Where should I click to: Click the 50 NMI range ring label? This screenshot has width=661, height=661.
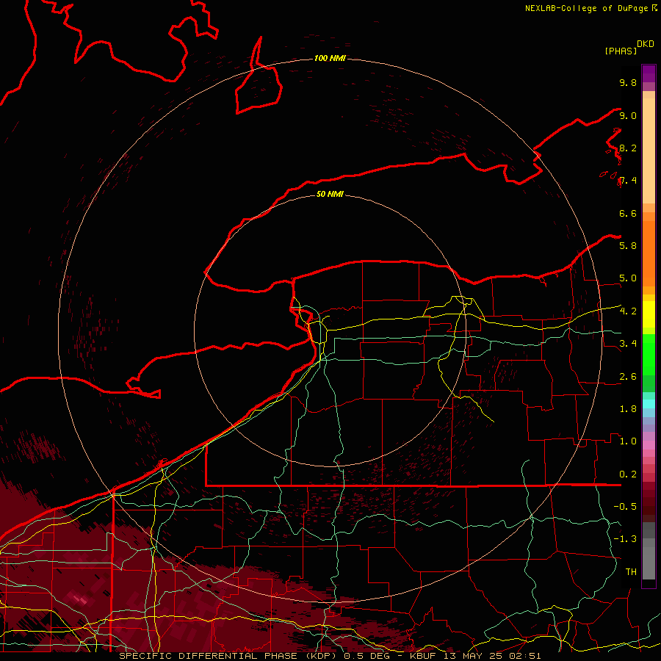pos(330,195)
